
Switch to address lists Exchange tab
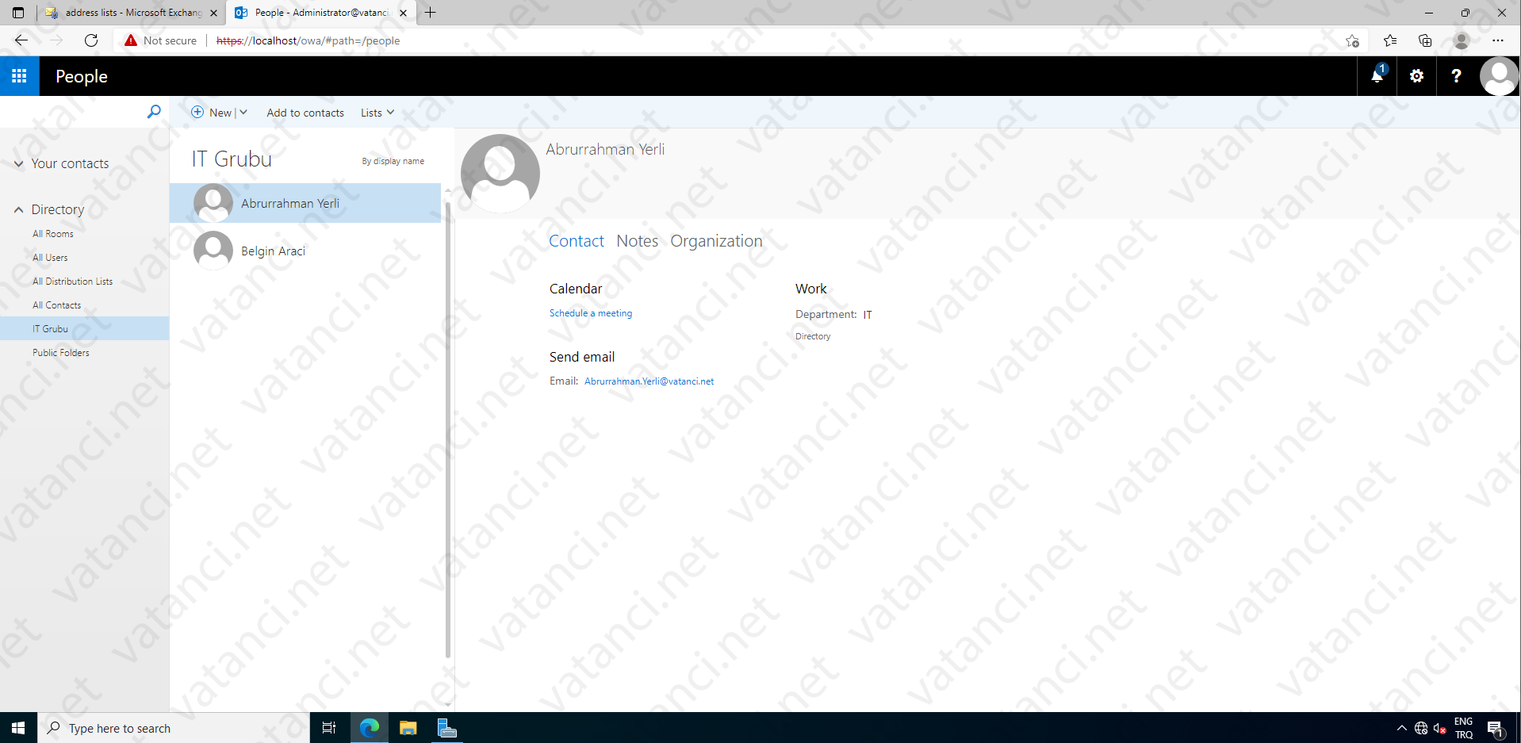(x=132, y=13)
